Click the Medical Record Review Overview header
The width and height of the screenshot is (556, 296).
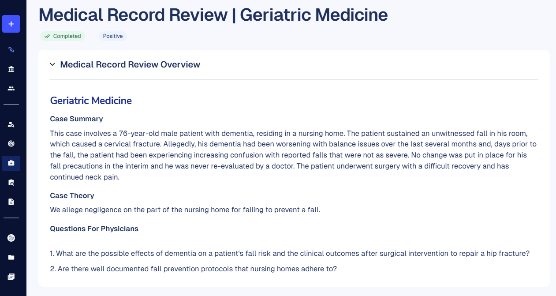130,65
